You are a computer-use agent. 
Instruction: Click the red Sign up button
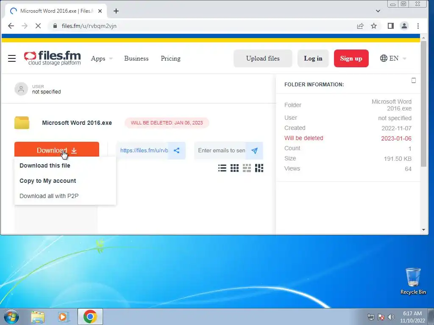click(351, 58)
